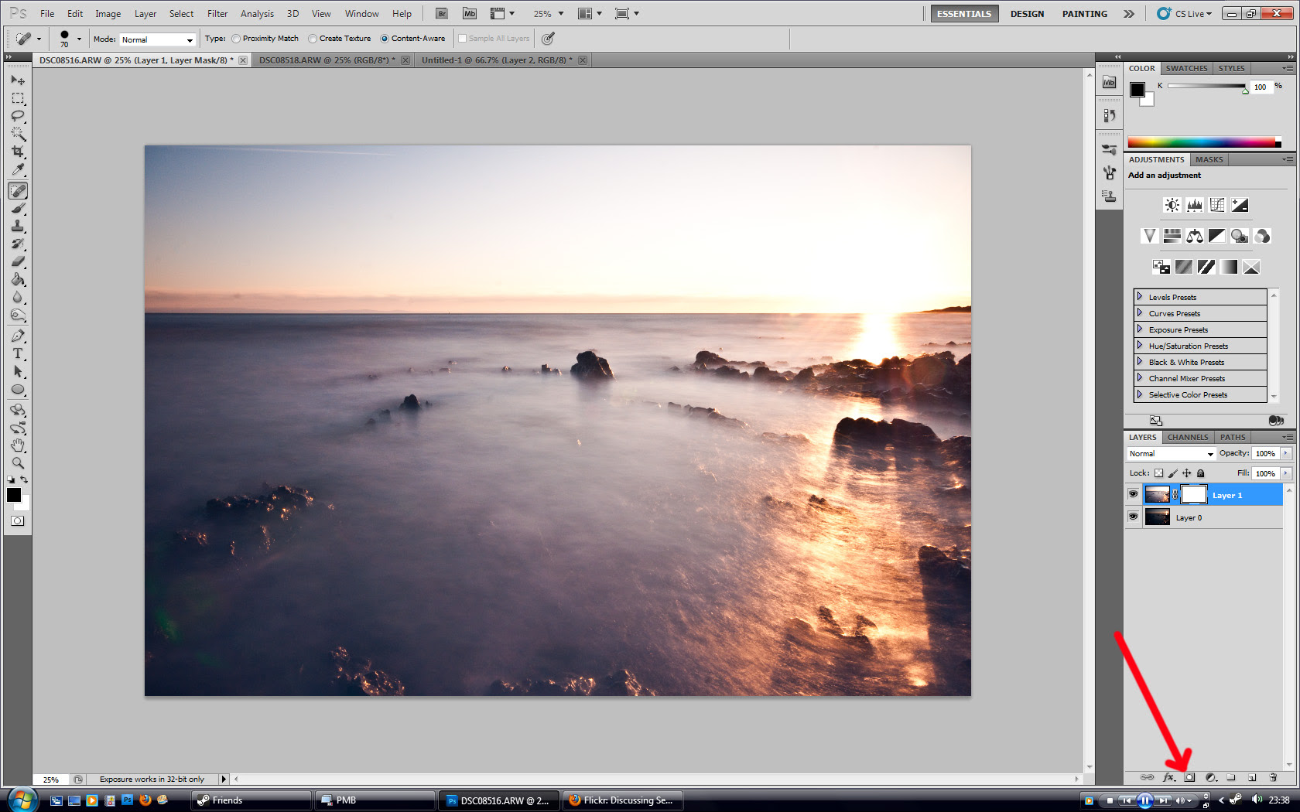Select the Zoom tool in toolbox
The height and width of the screenshot is (812, 1300).
[18, 463]
